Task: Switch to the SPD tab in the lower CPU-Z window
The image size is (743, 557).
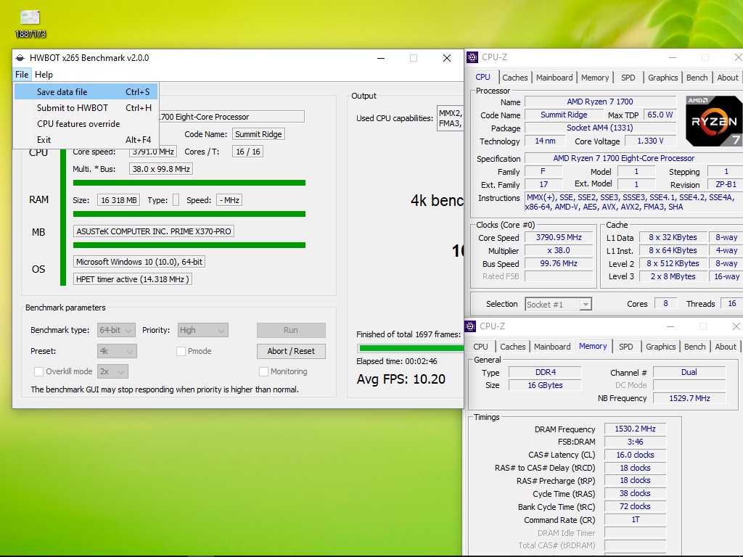Action: pyautogui.click(x=626, y=347)
